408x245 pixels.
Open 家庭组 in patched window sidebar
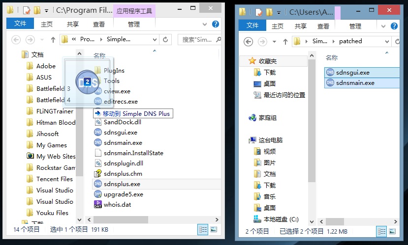262,118
